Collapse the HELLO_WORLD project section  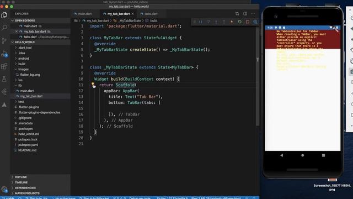click(x=40, y=42)
